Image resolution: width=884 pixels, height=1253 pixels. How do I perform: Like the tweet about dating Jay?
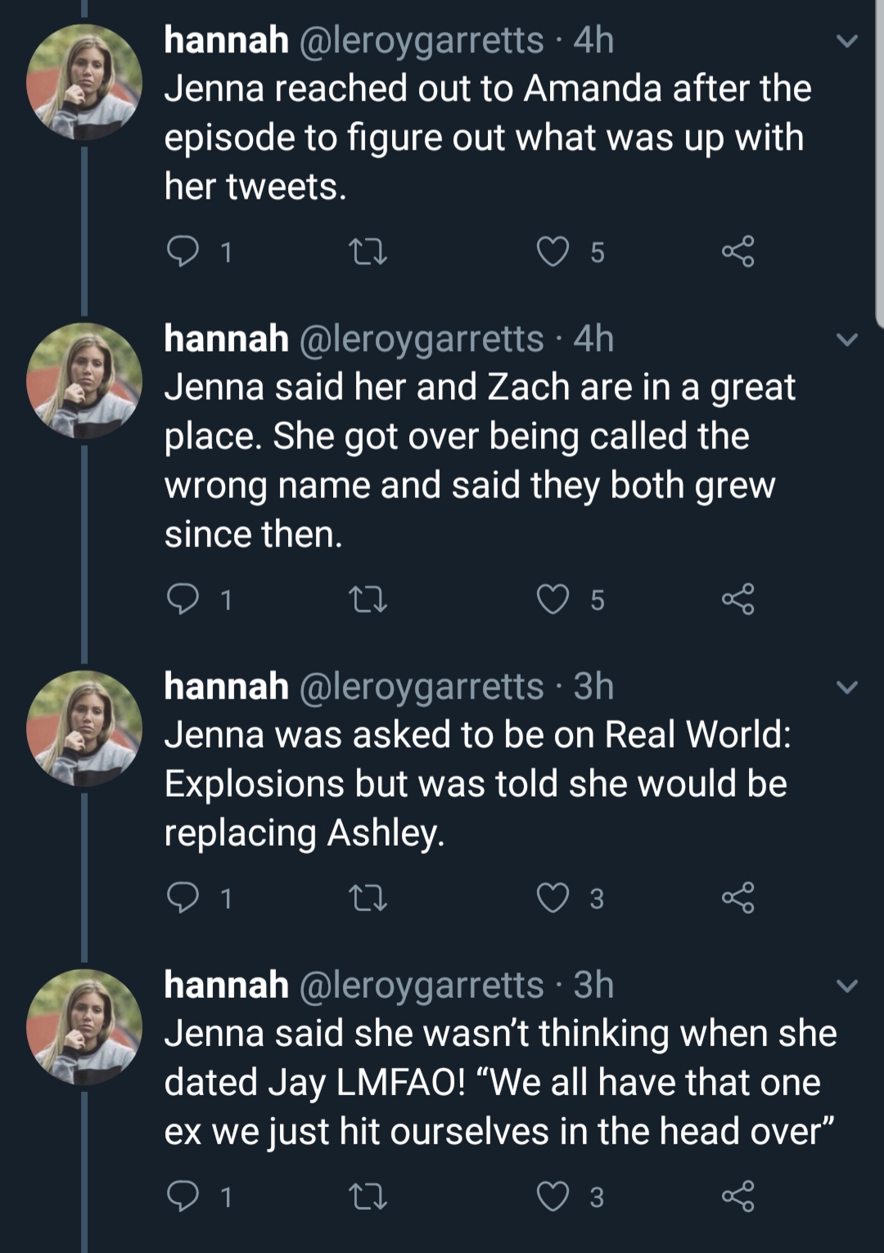(x=552, y=1197)
